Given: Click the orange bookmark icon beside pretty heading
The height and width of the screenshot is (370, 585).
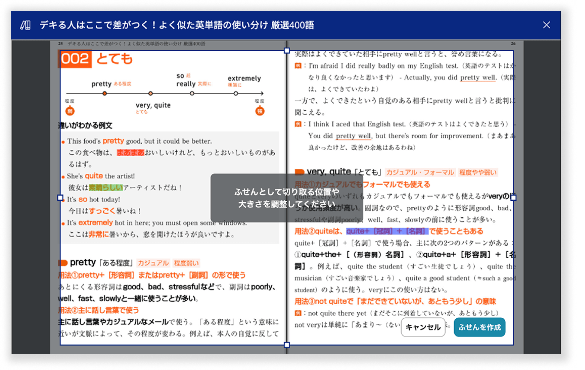Looking at the screenshot, I should tap(63, 263).
